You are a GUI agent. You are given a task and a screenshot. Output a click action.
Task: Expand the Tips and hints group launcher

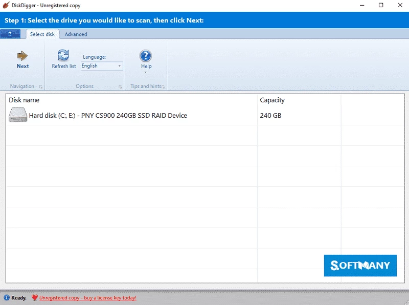click(x=163, y=87)
